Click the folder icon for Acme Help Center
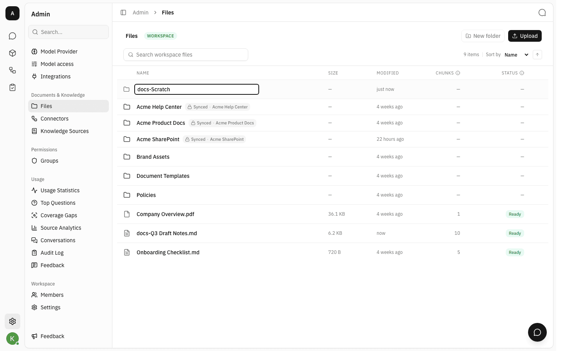 point(127,107)
